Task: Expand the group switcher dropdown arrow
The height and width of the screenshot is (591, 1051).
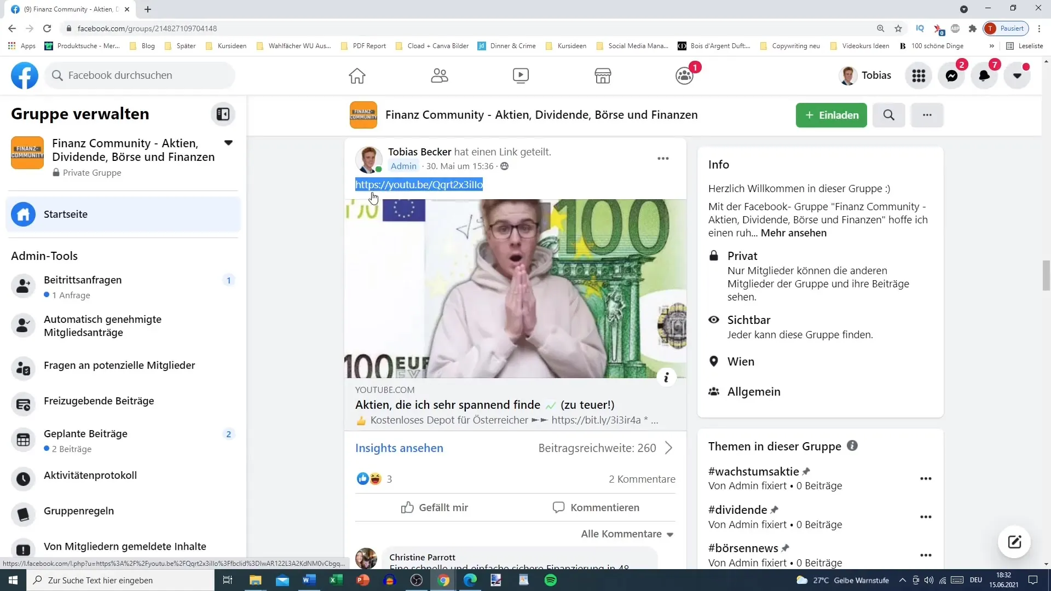Action: 229,143
